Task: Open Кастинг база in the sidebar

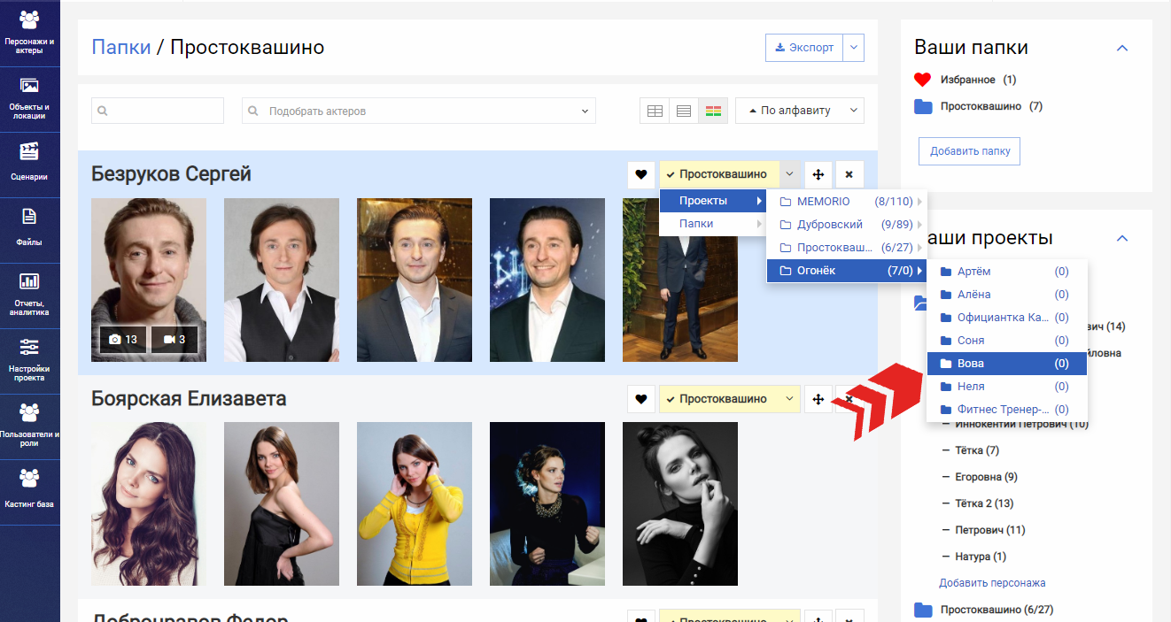Action: pos(29,492)
